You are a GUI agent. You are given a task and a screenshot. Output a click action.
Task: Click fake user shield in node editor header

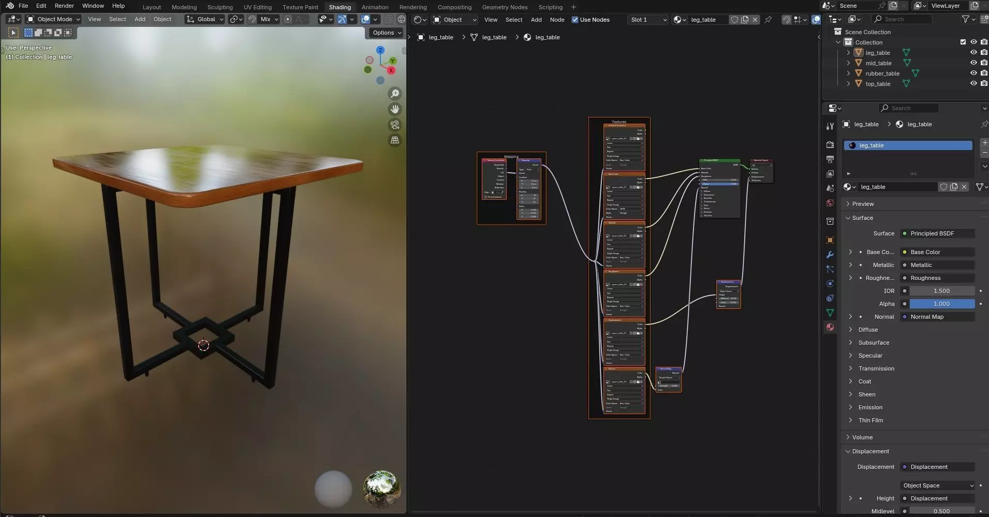(x=734, y=20)
